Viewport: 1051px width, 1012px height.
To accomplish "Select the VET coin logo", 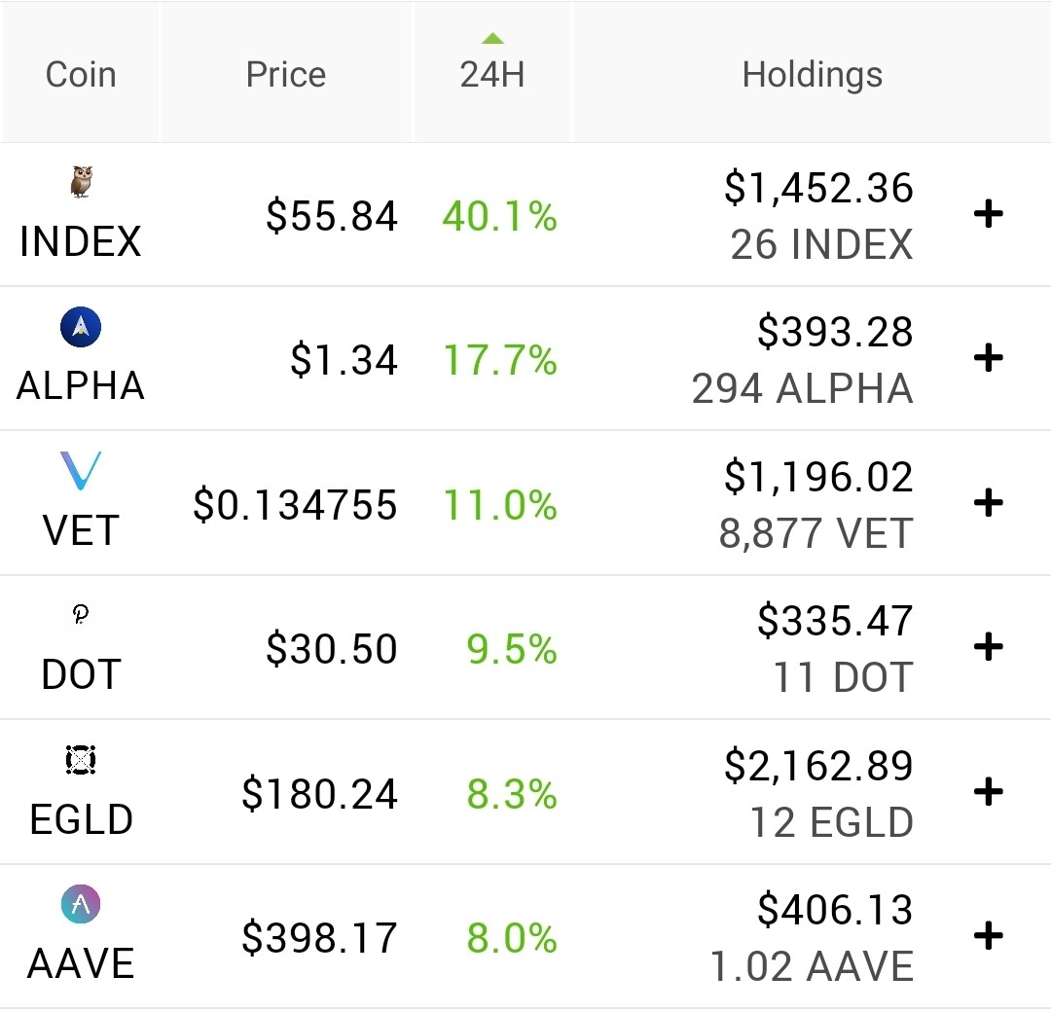I will [81, 470].
